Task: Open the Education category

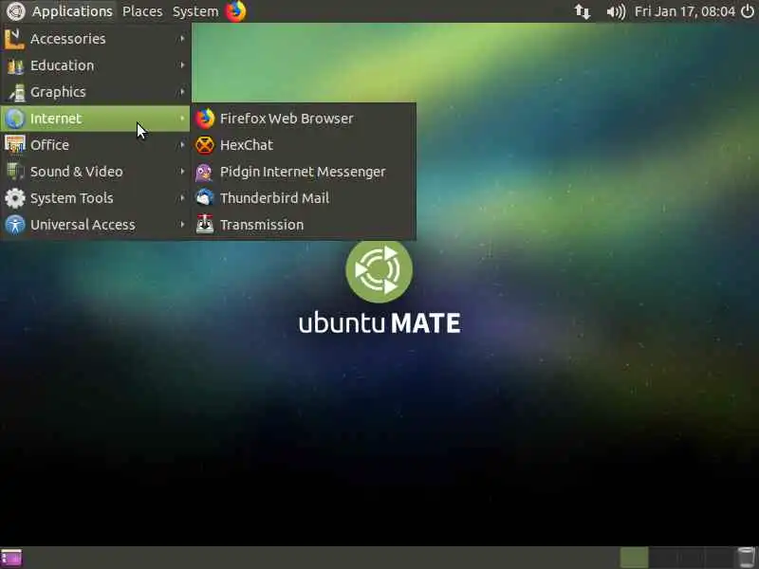Action: pos(96,65)
